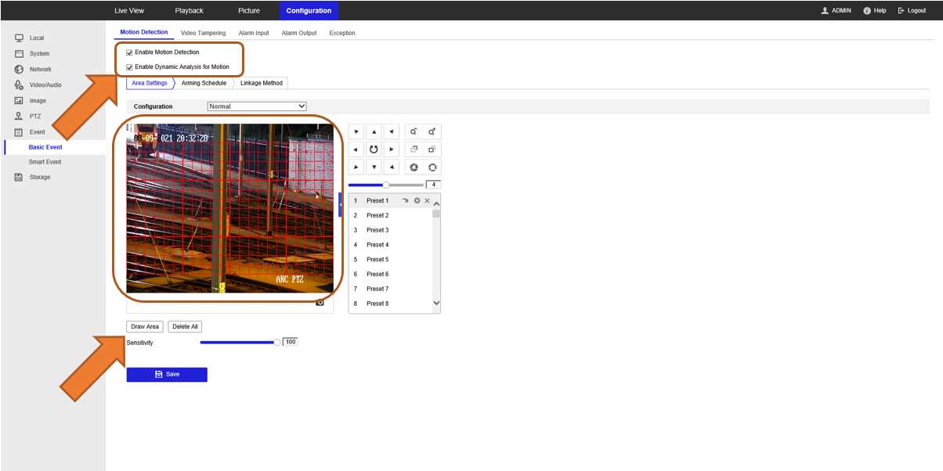Viewport: 943px width, 471px height.
Task: Open the PTZ iris icon
Action: click(x=414, y=167)
